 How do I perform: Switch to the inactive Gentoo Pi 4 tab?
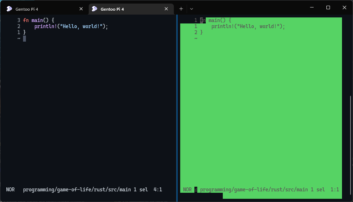pyautogui.click(x=45, y=9)
